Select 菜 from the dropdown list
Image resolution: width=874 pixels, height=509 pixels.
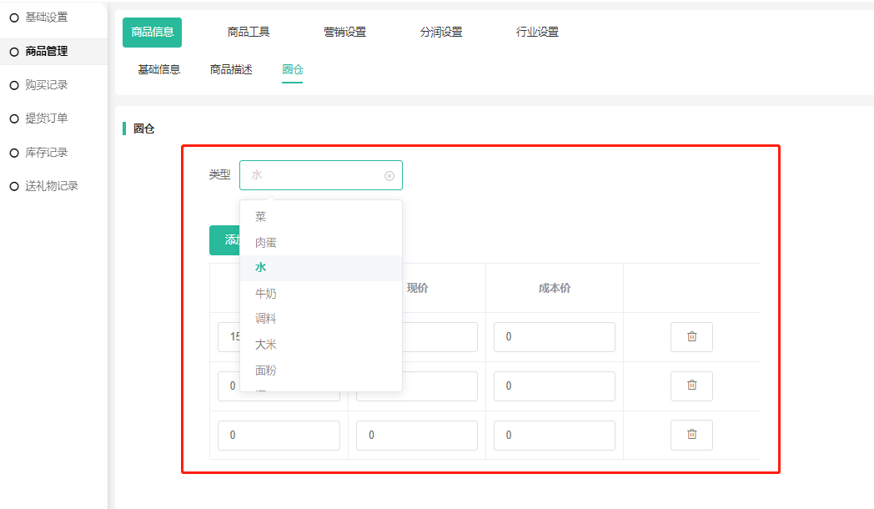click(261, 217)
